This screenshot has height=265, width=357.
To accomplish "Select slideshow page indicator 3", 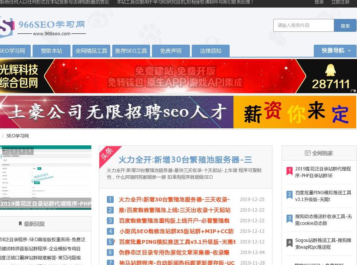I will pos(14,151).
